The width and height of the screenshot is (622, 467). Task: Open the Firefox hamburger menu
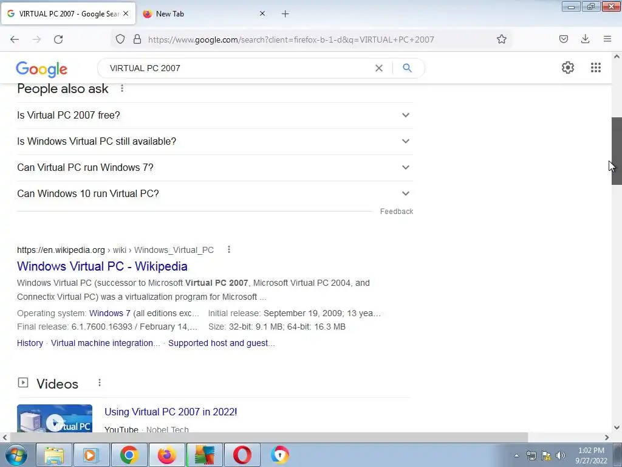607,39
